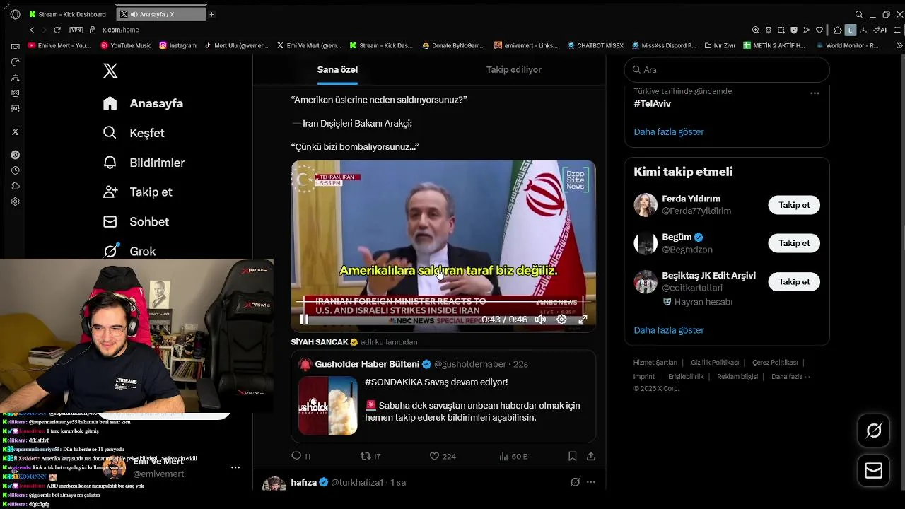View post analytics showing 60 B
This screenshot has width=905, height=509.
click(513, 457)
